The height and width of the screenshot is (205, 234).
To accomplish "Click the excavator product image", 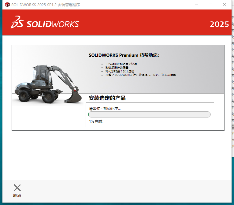I will pyautogui.click(x=48, y=84).
